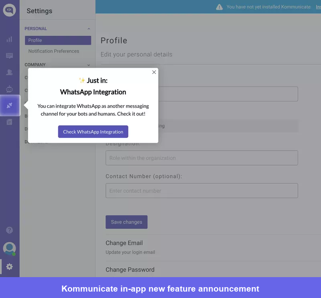Open the analytics bar chart icon
This screenshot has height=298, width=321.
pos(9,39)
